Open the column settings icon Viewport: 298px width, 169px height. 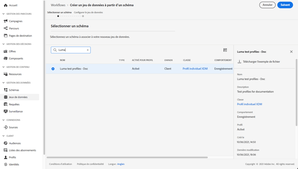(x=225, y=50)
